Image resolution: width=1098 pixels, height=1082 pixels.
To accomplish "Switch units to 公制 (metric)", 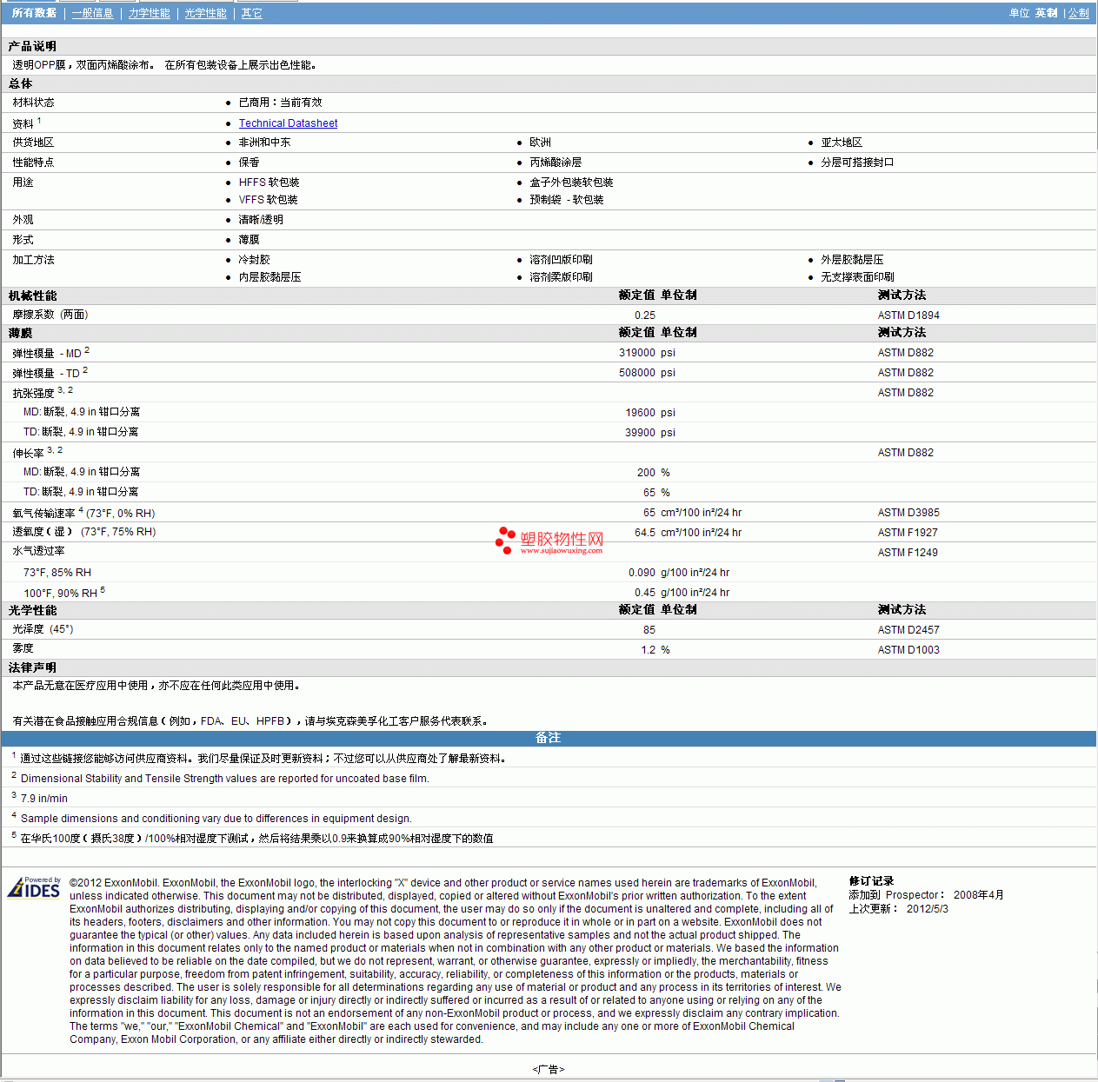I will click(1078, 13).
